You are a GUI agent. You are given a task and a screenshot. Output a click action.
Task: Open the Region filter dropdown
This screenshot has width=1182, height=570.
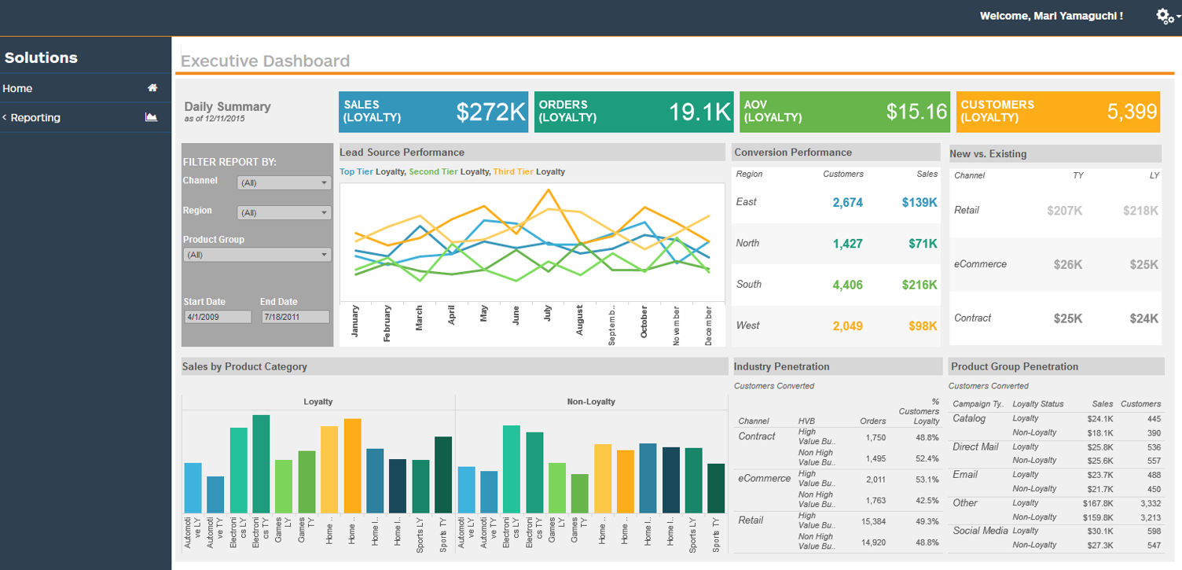tap(284, 212)
